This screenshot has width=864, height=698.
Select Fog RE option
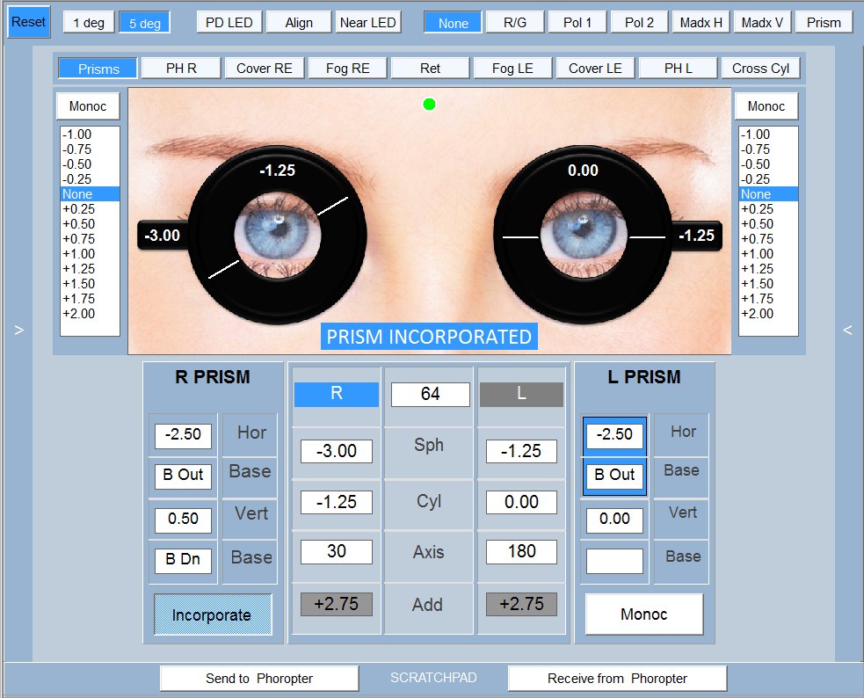click(x=347, y=69)
